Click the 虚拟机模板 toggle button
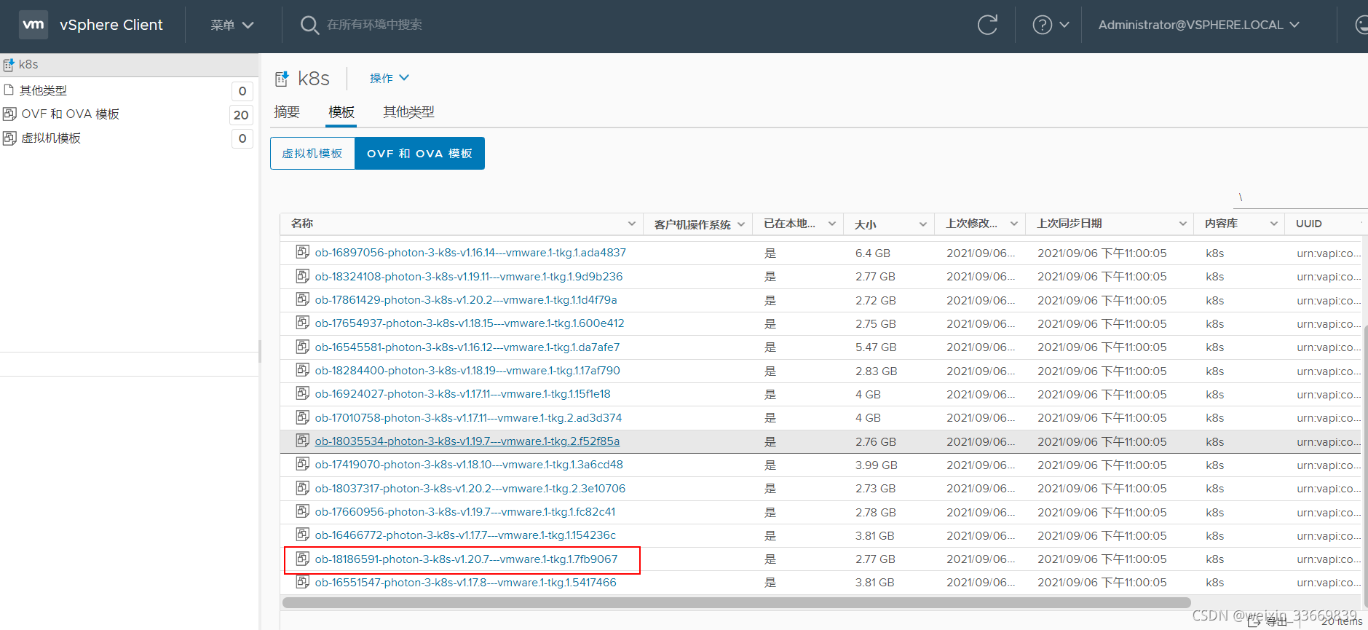This screenshot has height=630, width=1368. [312, 153]
